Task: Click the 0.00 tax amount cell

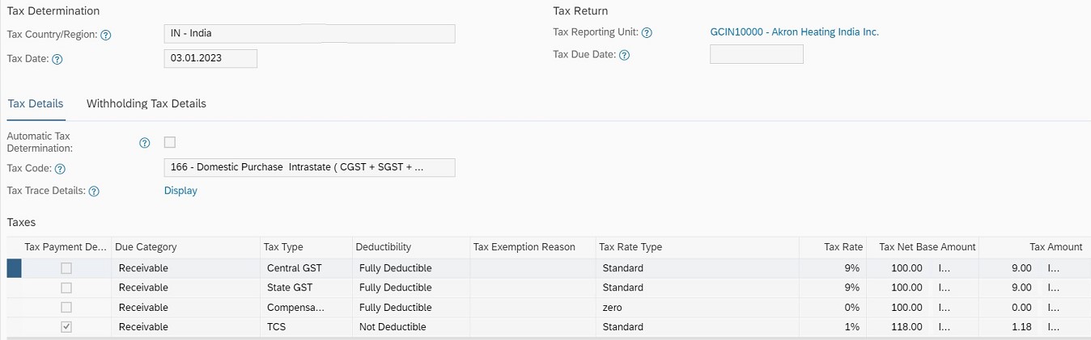Action: pos(1021,308)
